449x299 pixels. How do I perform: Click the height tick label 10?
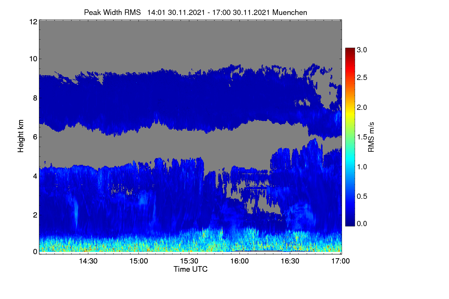[33, 59]
